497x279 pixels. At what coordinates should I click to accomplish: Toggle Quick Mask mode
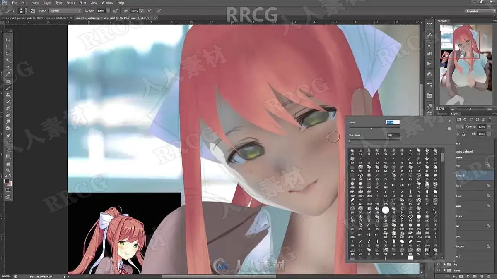click(x=8, y=190)
